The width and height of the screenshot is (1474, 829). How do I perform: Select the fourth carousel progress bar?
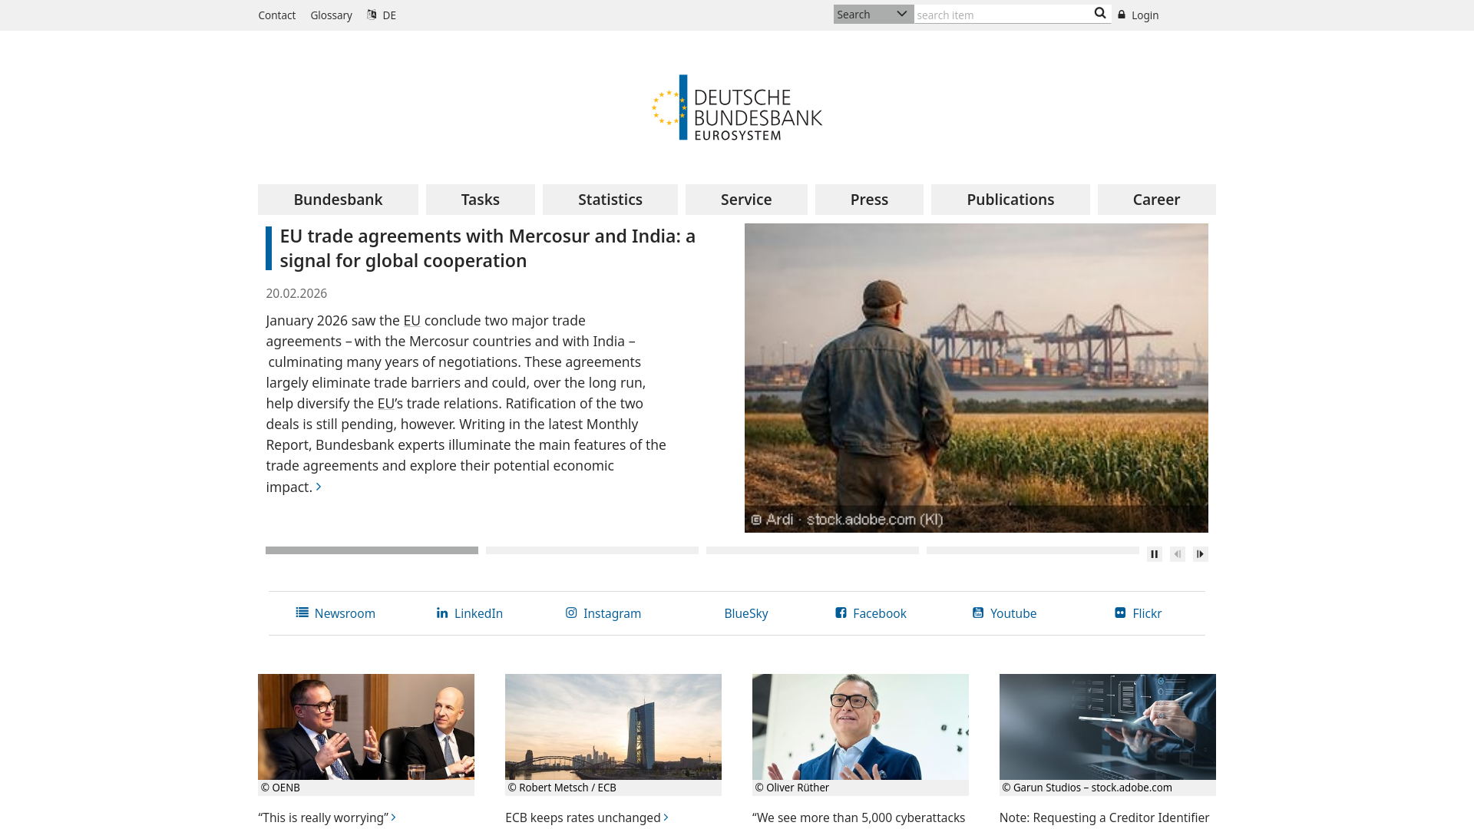coord(1033,550)
